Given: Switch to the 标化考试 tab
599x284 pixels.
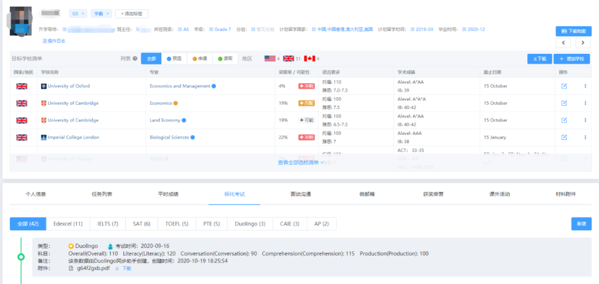Looking at the screenshot, I should 234,194.
